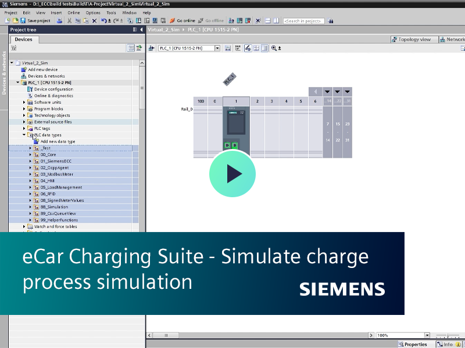Image resolution: width=465 pixels, height=348 pixels.
Task: Expand the Program blocks folder
Action: click(x=24, y=108)
